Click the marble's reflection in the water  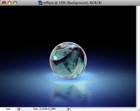(x=69, y=92)
